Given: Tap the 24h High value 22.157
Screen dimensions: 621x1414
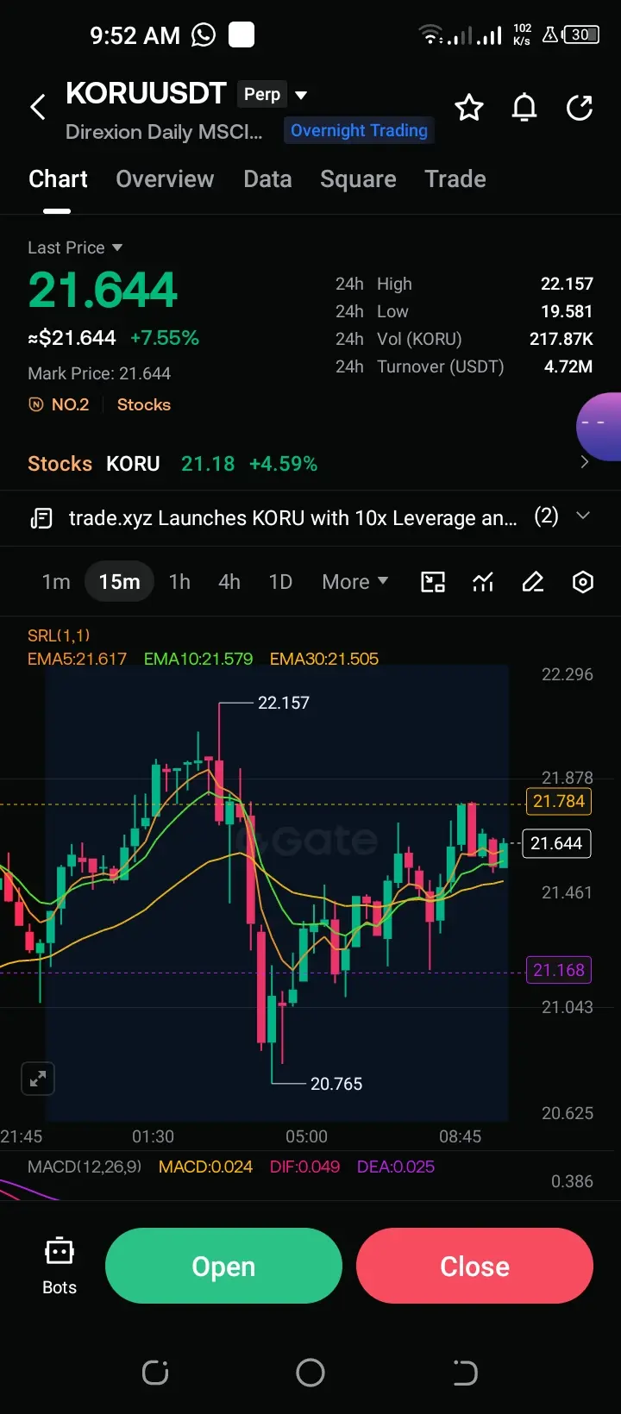Looking at the screenshot, I should 567,284.
